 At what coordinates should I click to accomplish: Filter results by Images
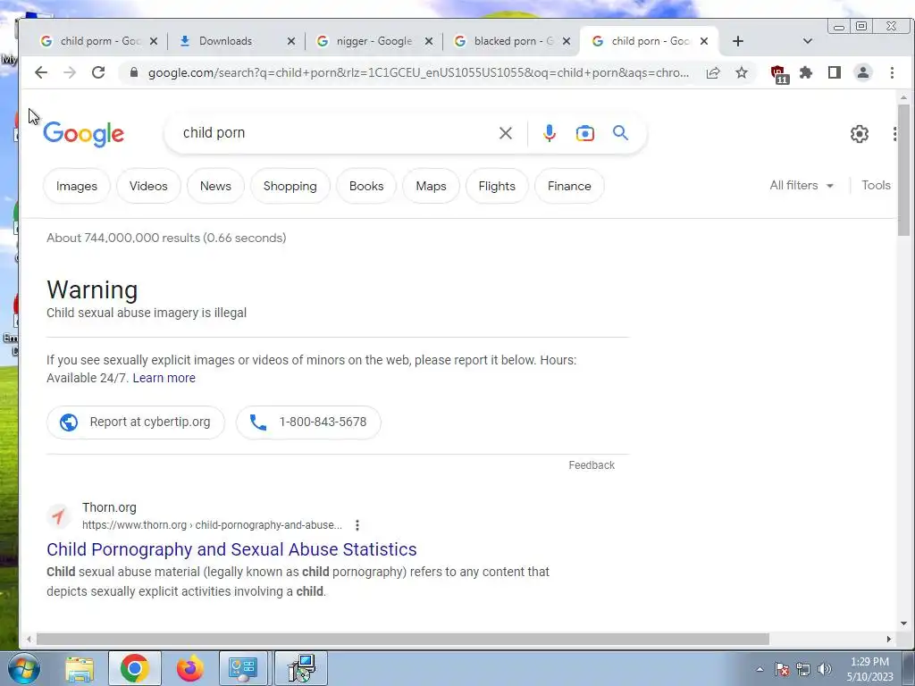(77, 186)
